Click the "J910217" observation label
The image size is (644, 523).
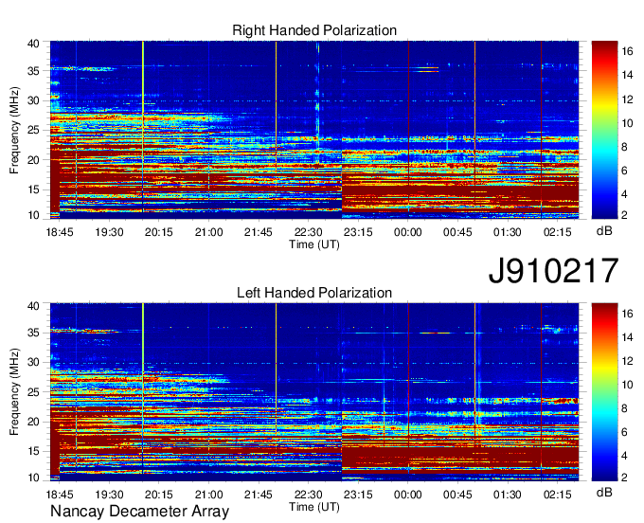pyautogui.click(x=553, y=271)
